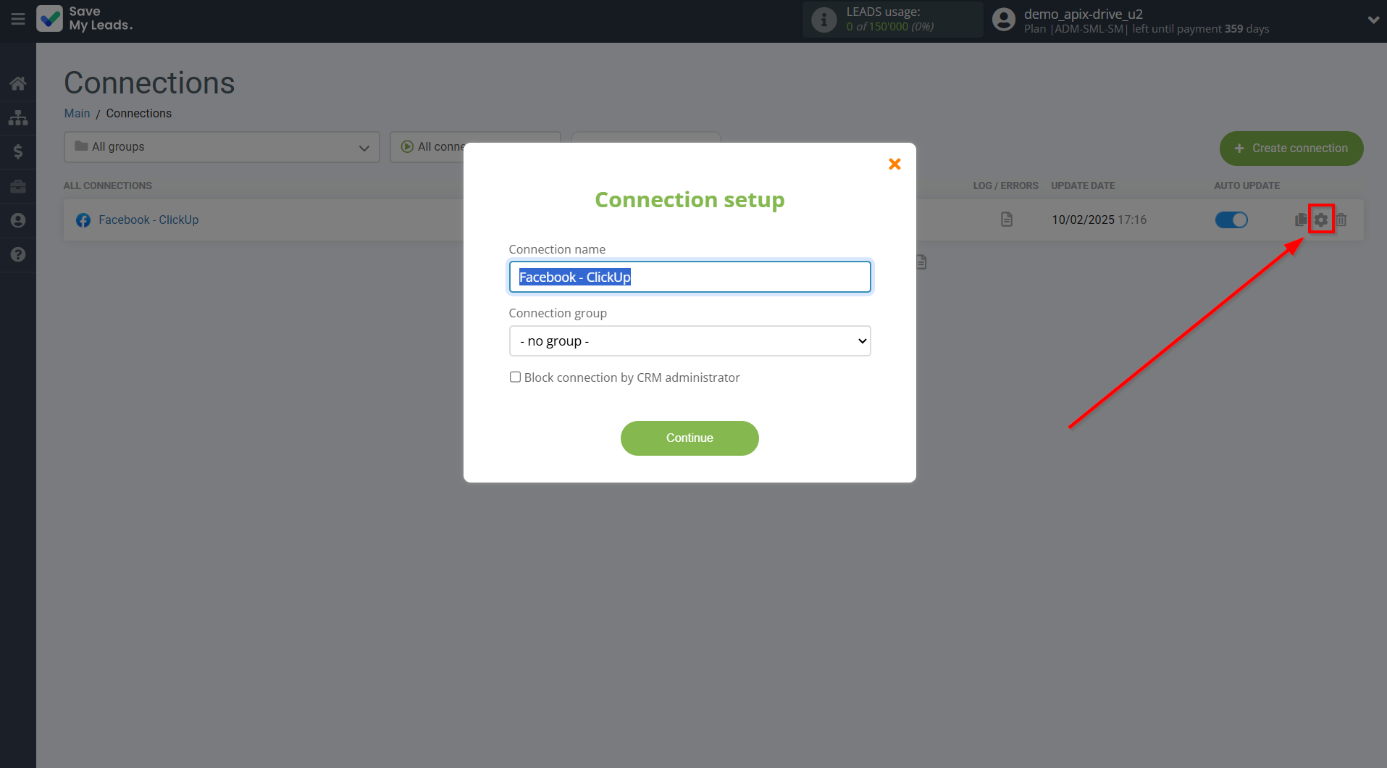Open the hamburger menu icon

coord(18,20)
